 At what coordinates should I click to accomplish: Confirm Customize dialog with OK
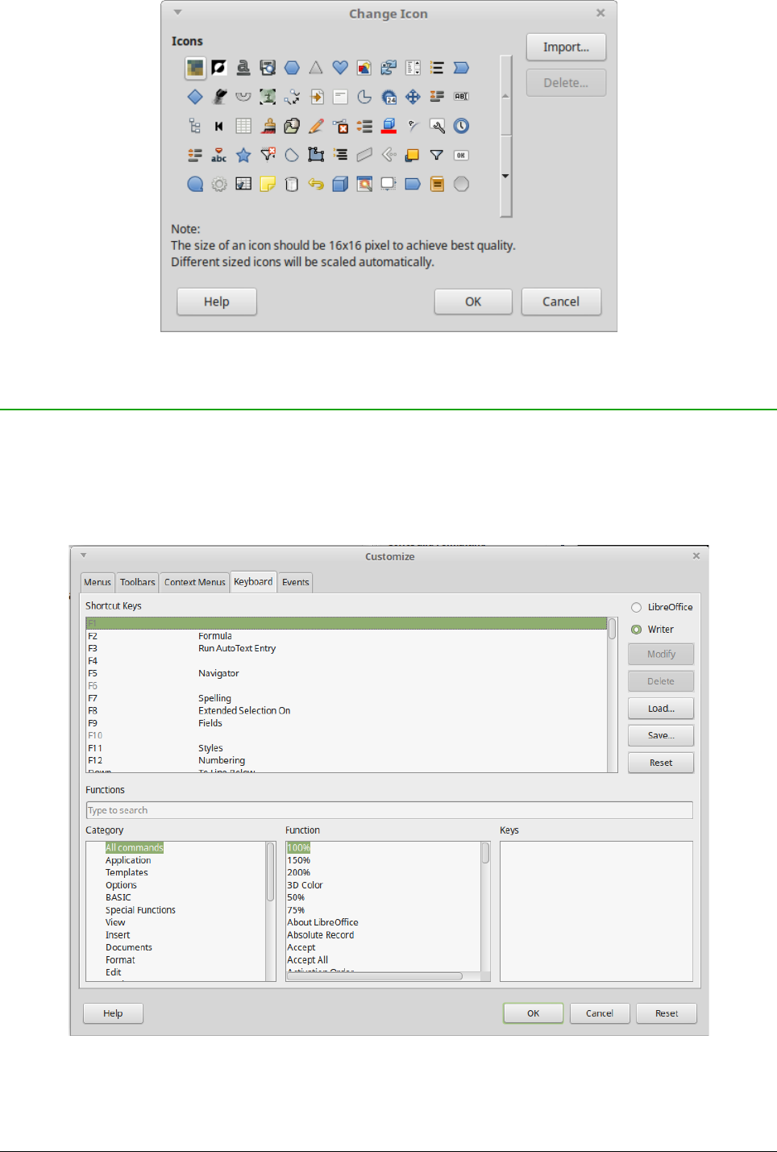pos(534,1013)
